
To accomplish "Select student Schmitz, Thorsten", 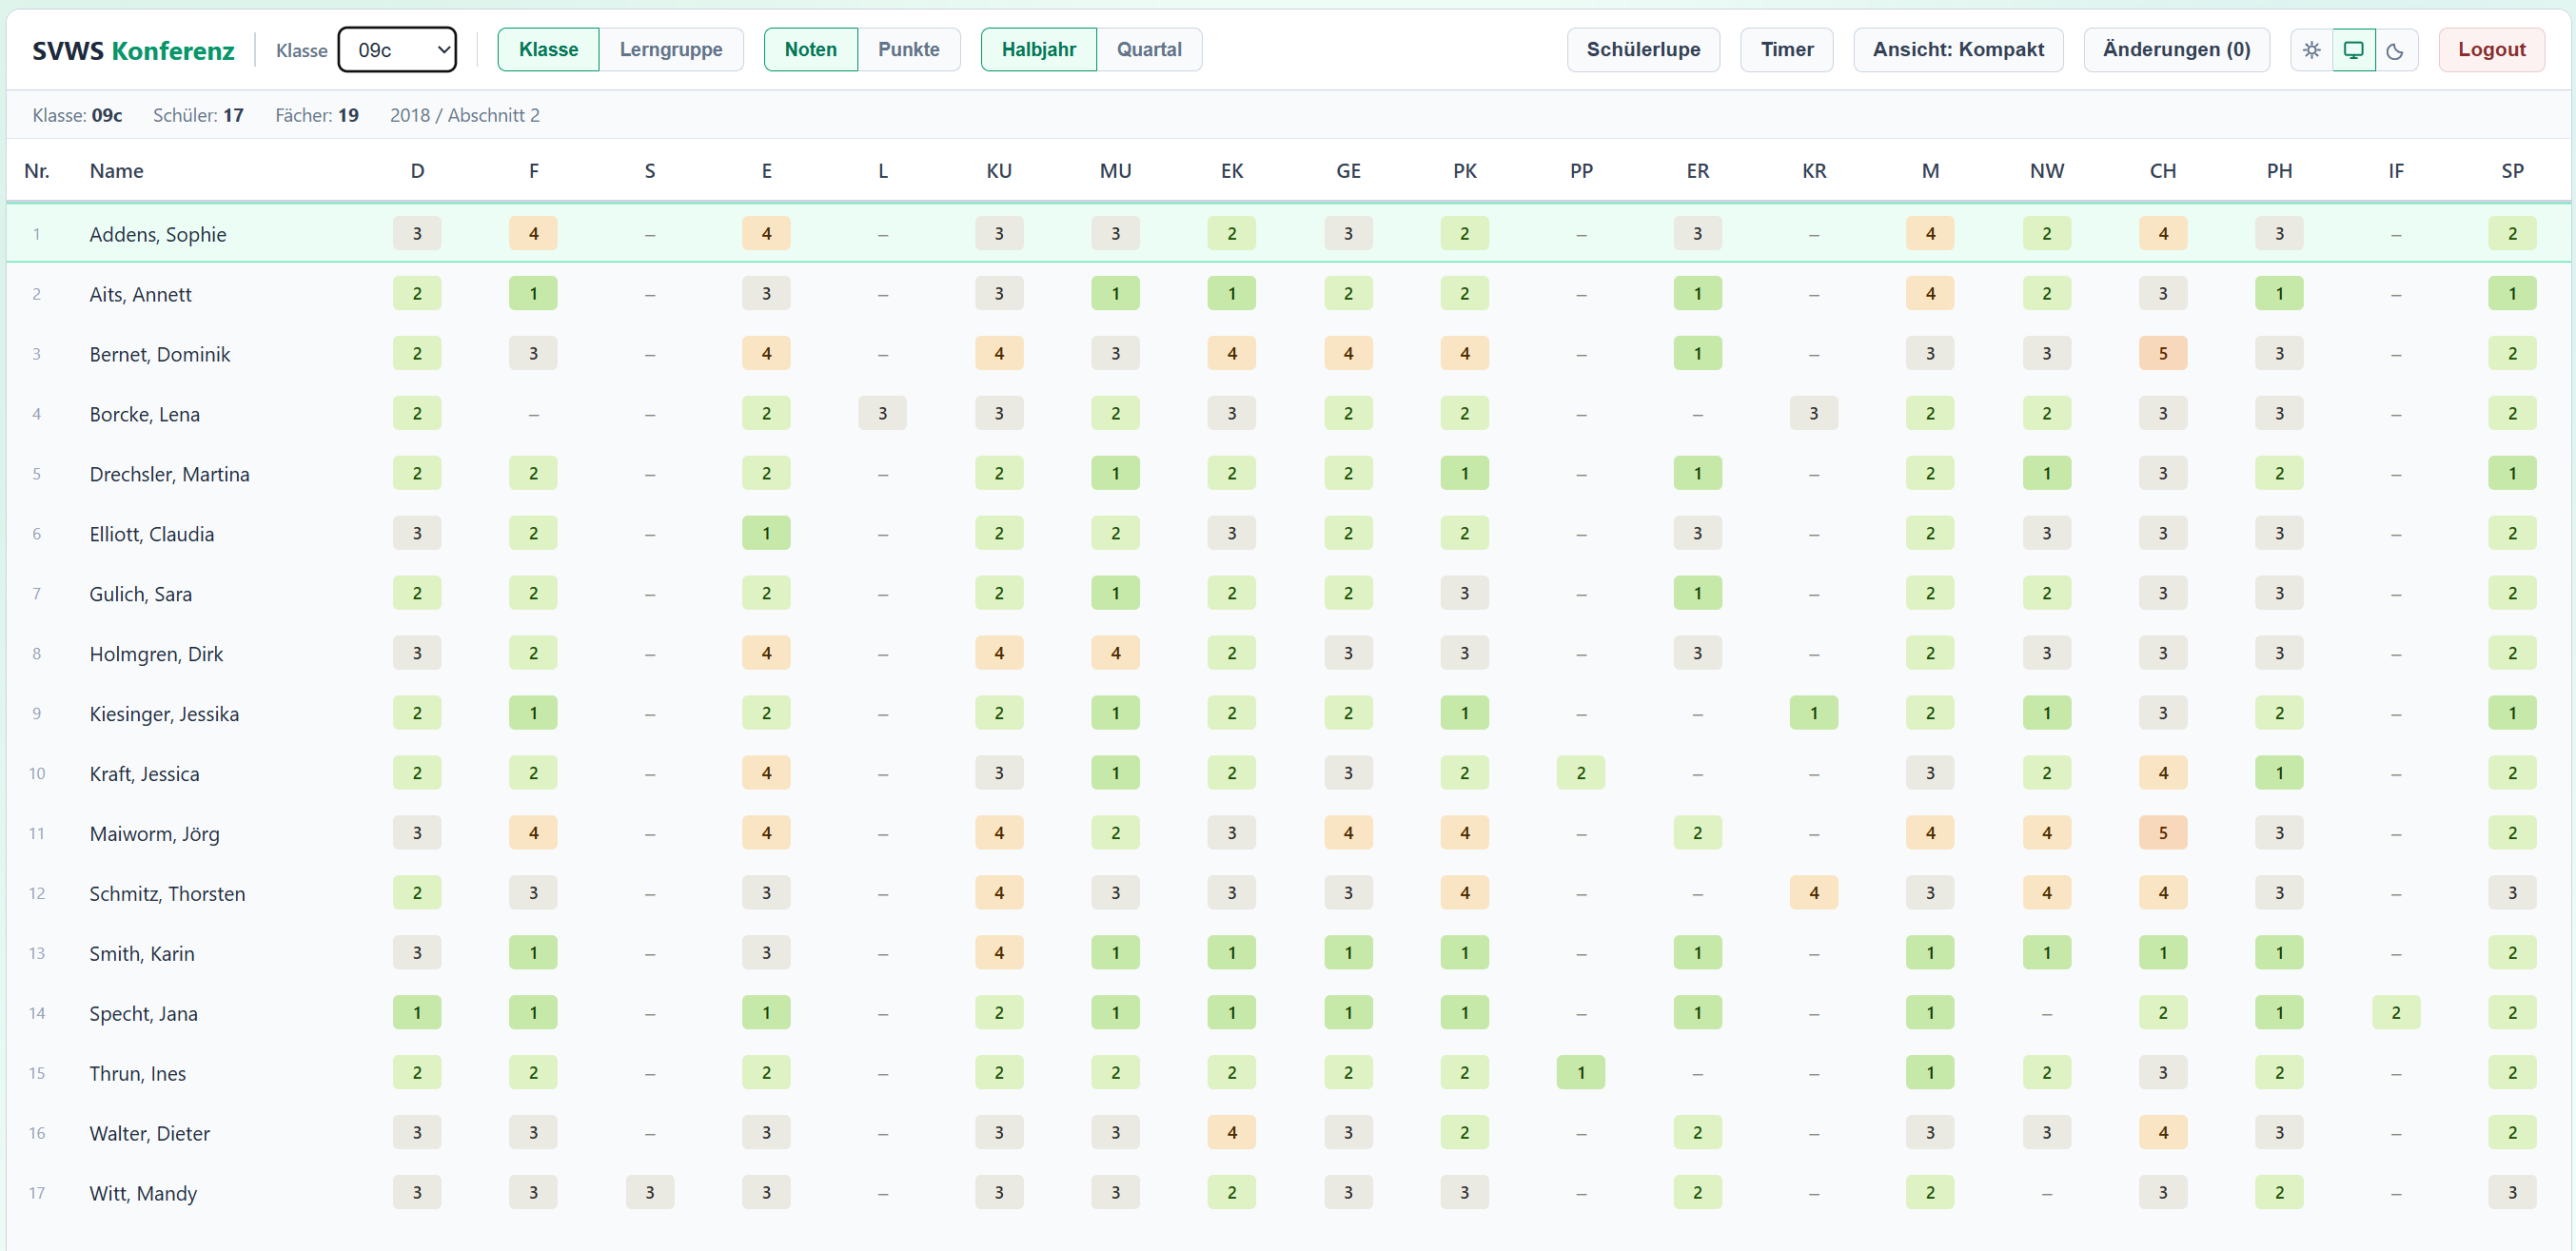I will click(167, 894).
